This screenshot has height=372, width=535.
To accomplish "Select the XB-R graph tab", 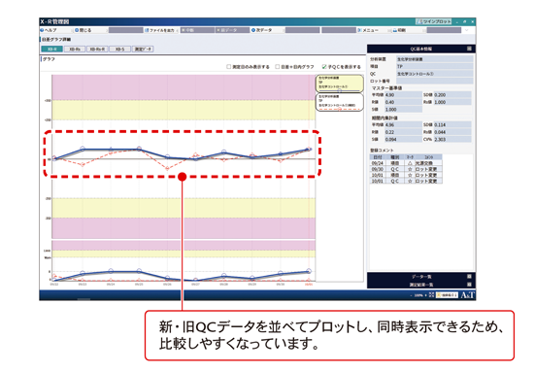I will point(51,50).
